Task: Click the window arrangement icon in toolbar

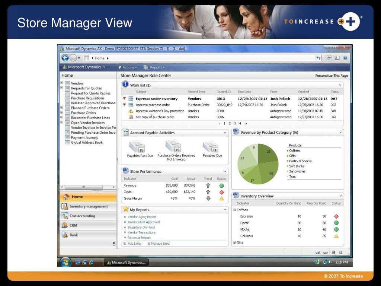Action: [329, 58]
